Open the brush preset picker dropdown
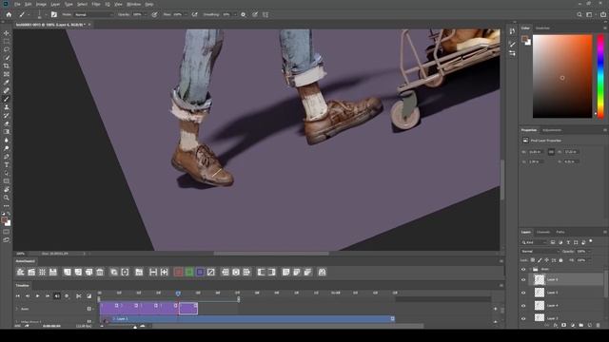 tap(46, 15)
